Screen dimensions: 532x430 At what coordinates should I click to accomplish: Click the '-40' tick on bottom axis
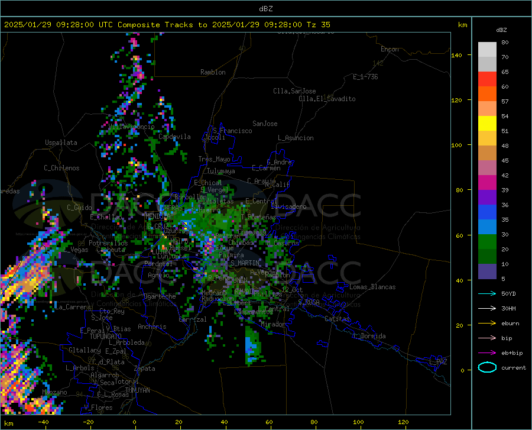coord(43,422)
